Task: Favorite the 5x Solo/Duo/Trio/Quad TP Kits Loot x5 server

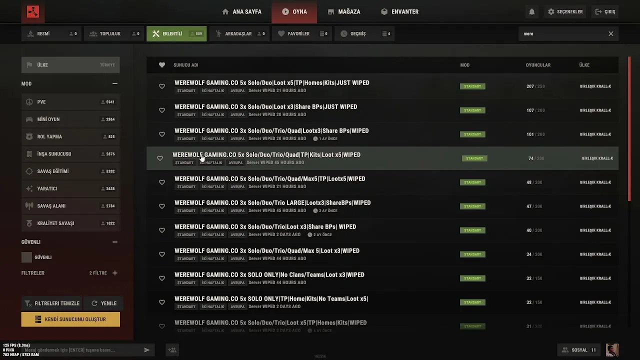Action: [160, 158]
